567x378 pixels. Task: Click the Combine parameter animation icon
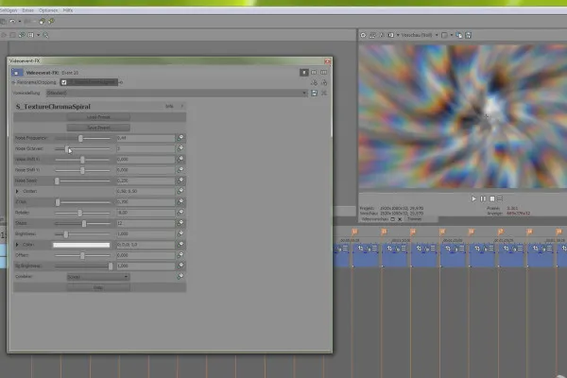pos(180,276)
